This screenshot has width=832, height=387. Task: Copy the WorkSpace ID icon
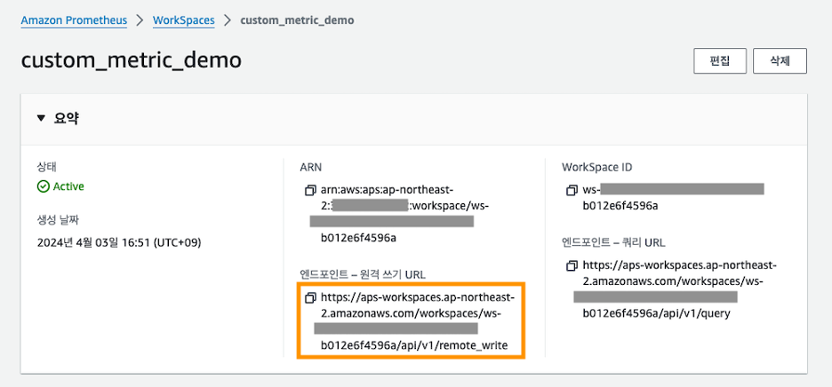[x=572, y=190]
